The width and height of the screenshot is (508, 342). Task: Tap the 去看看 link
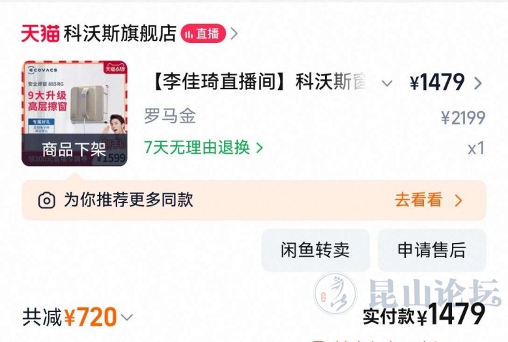click(419, 200)
